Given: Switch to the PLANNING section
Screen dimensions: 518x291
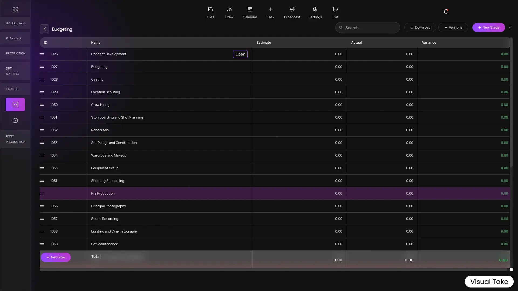Looking at the screenshot, I should pos(13,38).
